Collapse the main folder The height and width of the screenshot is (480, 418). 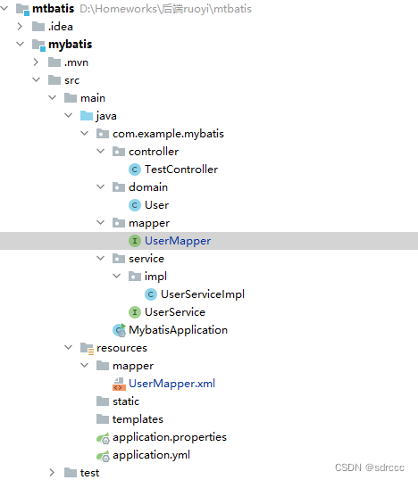53,97
